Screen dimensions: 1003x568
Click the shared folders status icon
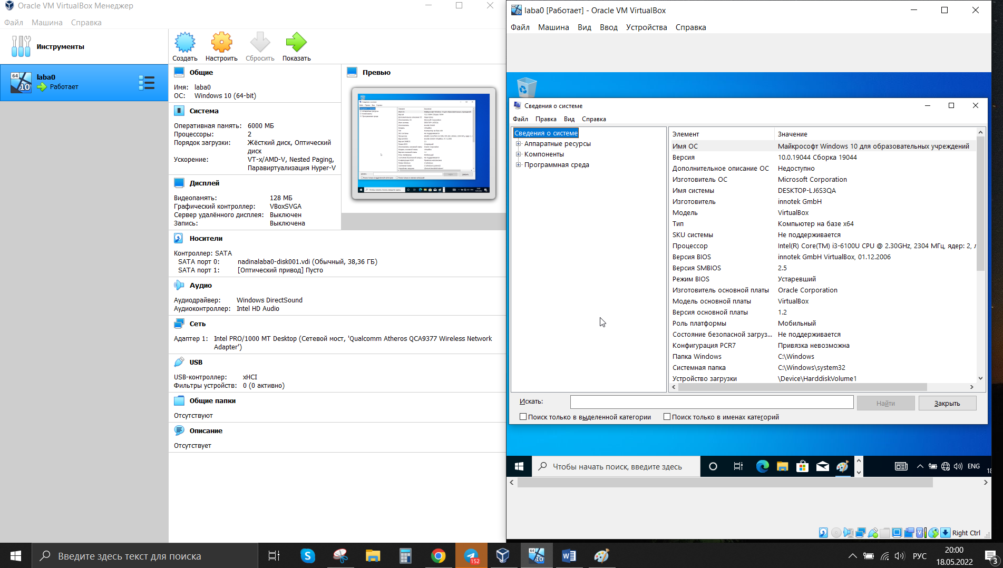(885, 533)
